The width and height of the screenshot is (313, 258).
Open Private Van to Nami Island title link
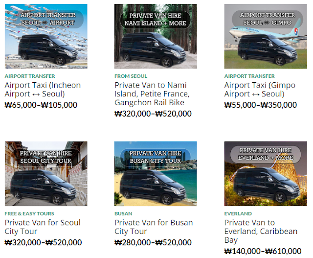pos(152,94)
